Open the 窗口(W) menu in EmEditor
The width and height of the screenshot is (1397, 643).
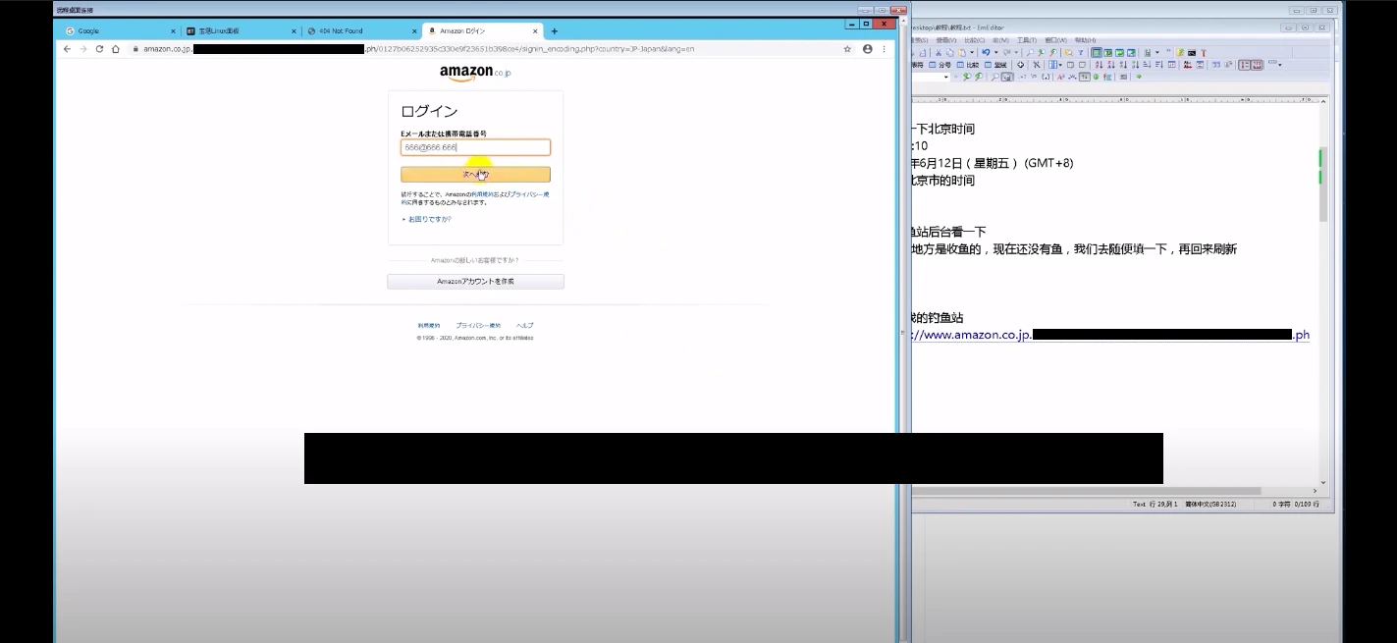[x=1055, y=40]
